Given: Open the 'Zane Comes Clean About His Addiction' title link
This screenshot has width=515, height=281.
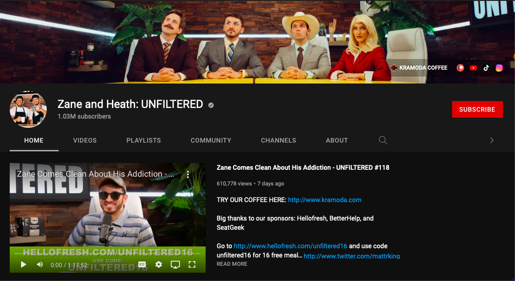Looking at the screenshot, I should (x=303, y=167).
